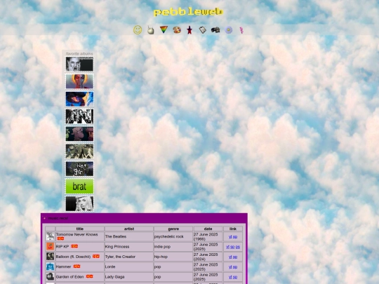This screenshot has height=284, width=379.
Task: Click "King Princess" artist cell
Action: tap(129, 247)
